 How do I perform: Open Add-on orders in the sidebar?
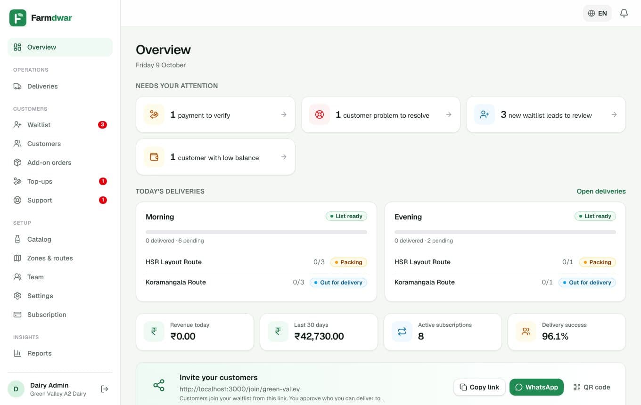(x=60, y=162)
